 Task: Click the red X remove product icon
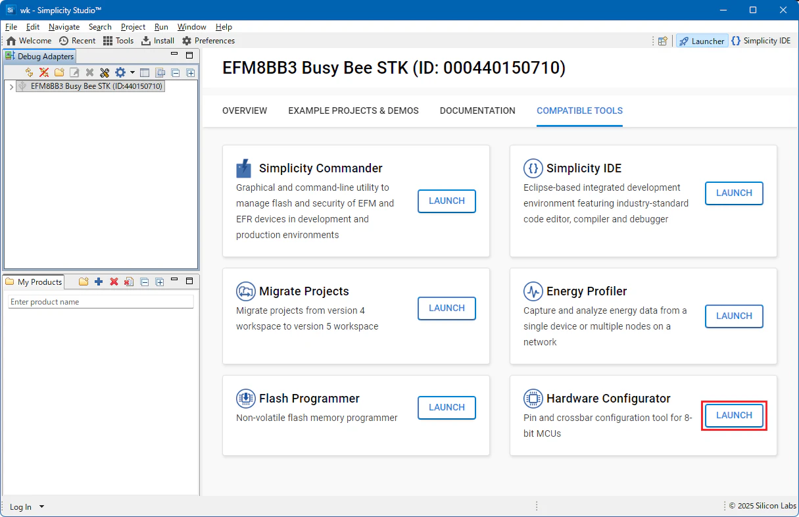point(114,282)
